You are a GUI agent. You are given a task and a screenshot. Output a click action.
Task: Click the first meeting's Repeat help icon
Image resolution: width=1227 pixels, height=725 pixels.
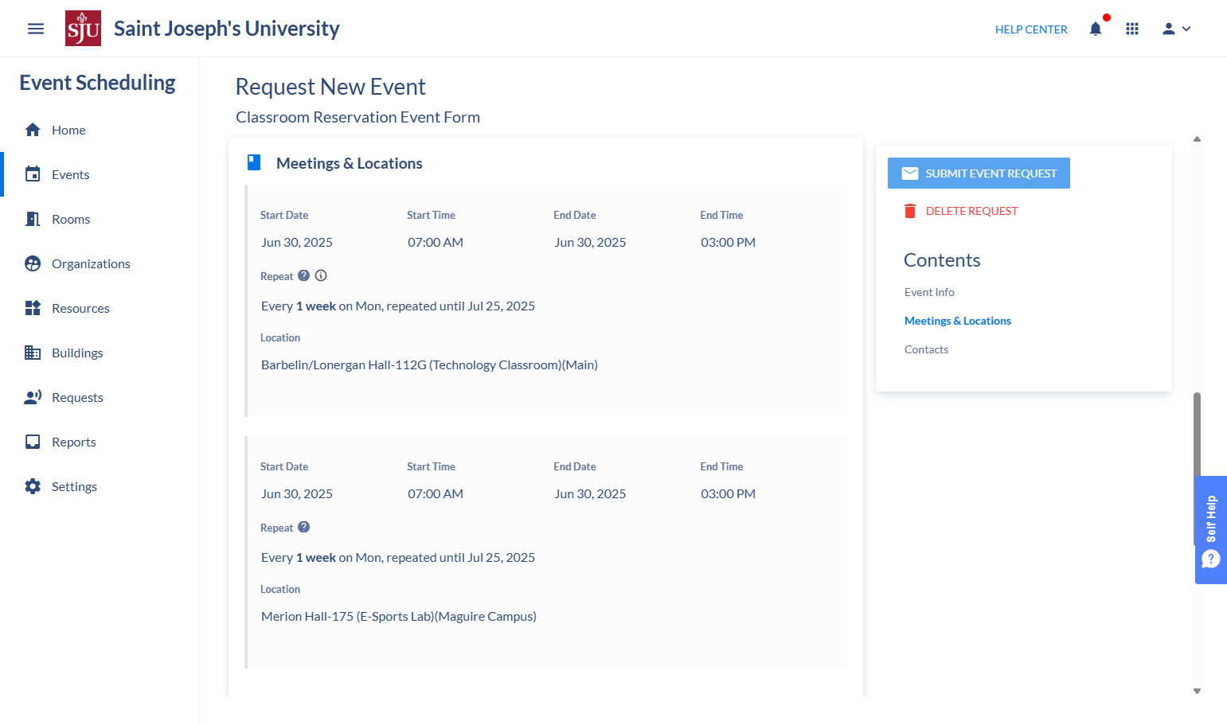[304, 275]
